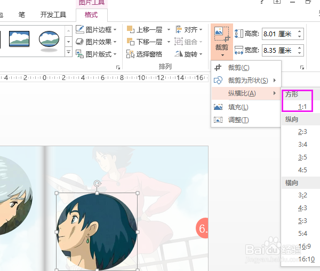Open Aspect Ratio (纵横比) submenu

[x=246, y=93]
